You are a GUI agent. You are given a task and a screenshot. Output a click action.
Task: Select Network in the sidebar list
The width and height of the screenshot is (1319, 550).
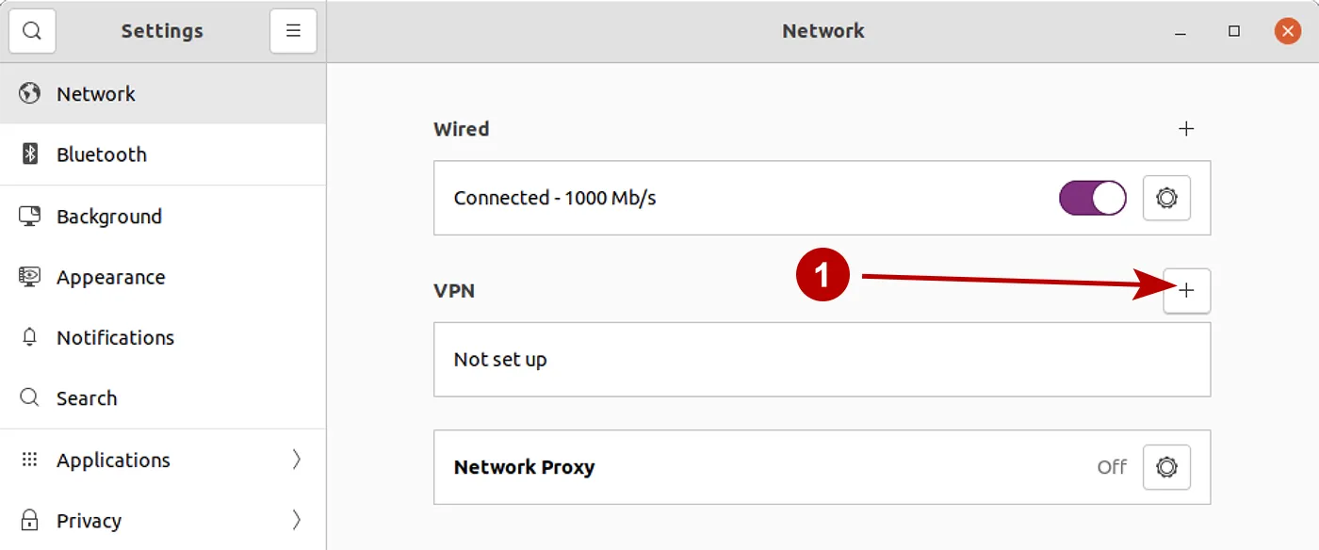click(x=97, y=93)
